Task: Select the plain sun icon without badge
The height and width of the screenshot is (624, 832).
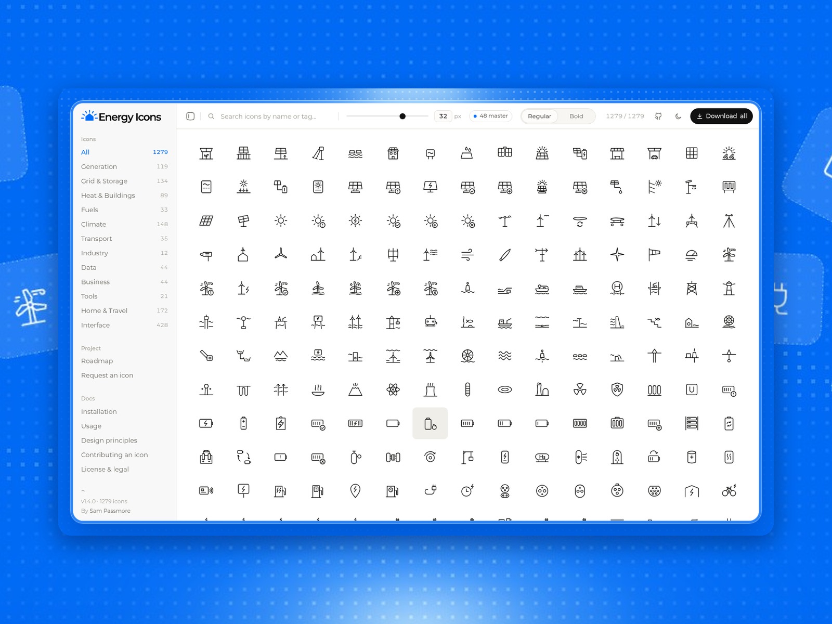Action: (281, 220)
